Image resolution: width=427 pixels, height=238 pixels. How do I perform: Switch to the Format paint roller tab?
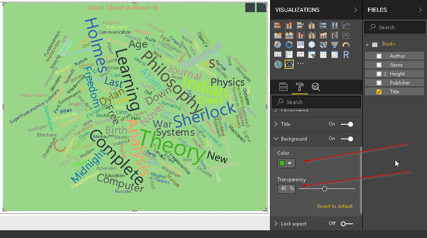300,87
